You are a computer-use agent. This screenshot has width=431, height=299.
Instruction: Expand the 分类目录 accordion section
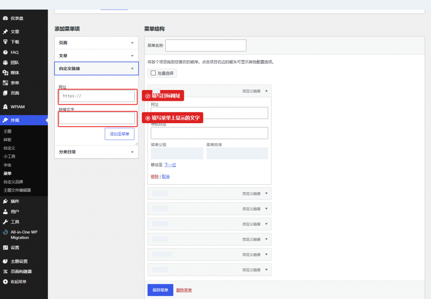96,152
